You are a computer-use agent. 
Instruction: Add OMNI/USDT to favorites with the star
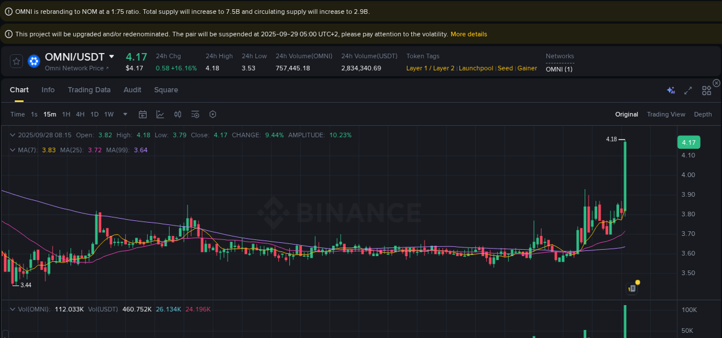point(16,60)
